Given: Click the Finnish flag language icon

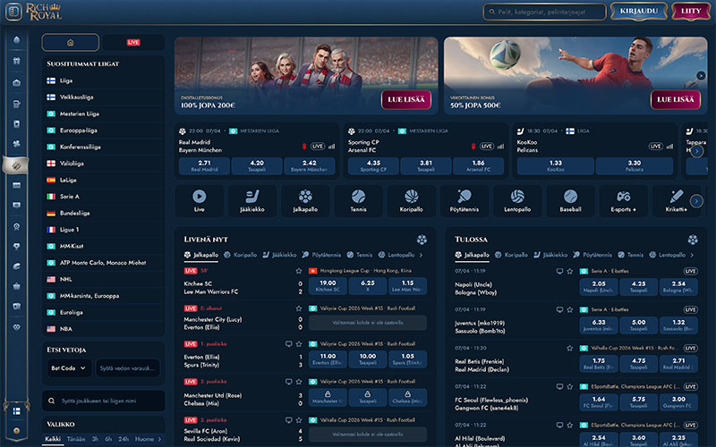Looking at the screenshot, I should coord(16,411).
